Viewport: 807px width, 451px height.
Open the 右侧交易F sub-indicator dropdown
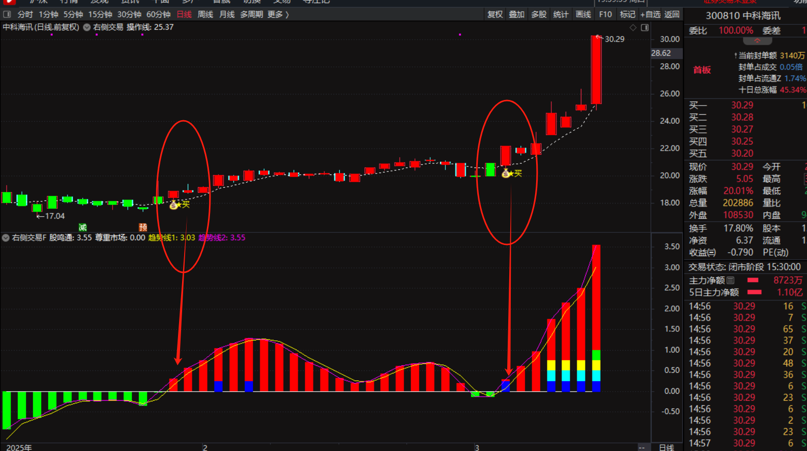[x=6, y=237]
